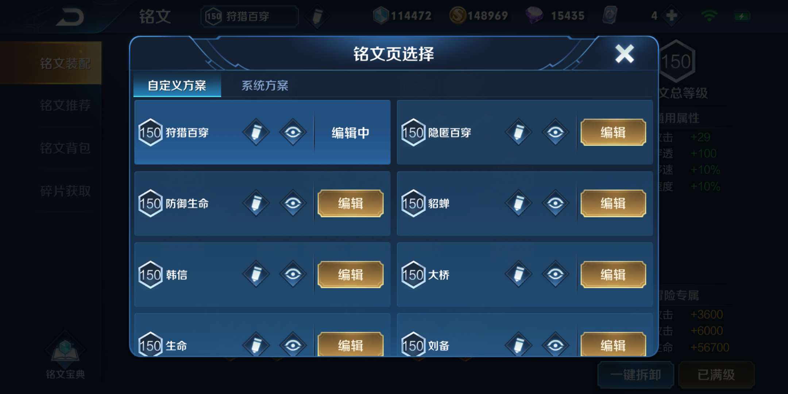Tap the eye icon for 隐匿百穿
Screen dimensions: 788x394
click(x=555, y=132)
